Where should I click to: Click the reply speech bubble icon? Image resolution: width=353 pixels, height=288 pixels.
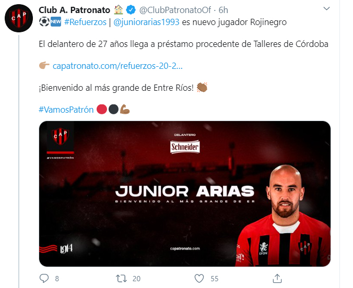click(44, 278)
